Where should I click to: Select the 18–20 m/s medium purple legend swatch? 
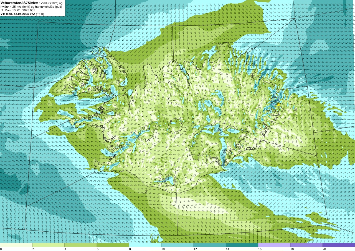point(306,245)
